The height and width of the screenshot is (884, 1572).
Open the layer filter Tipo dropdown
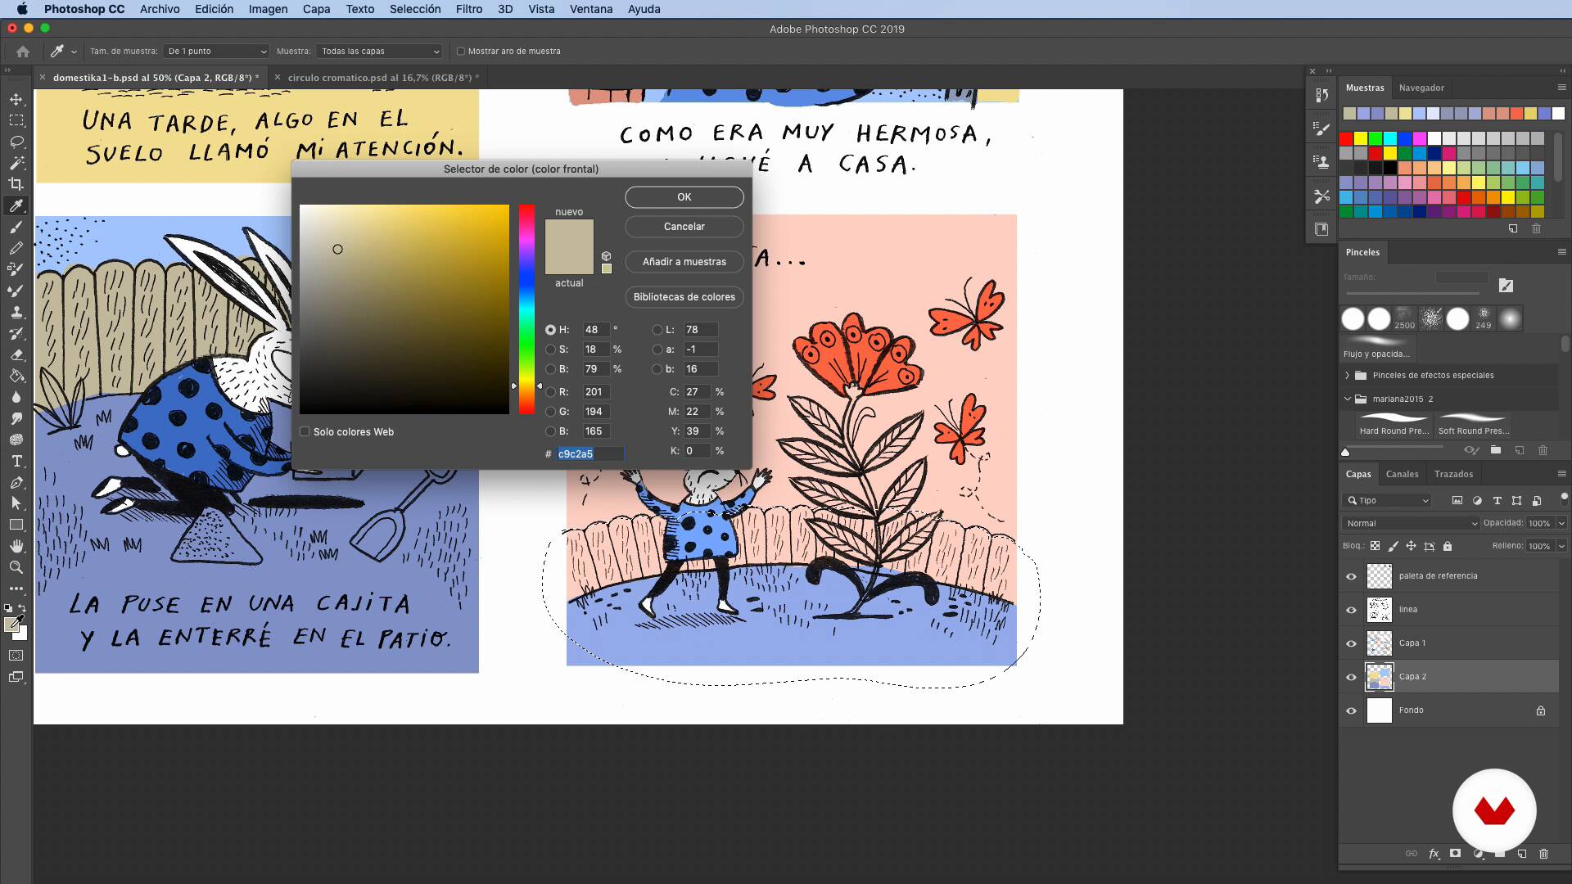(1387, 500)
